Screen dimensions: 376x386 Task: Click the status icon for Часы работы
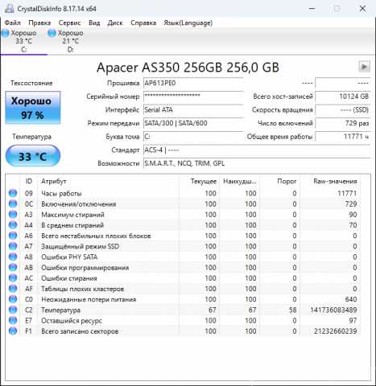click(x=13, y=193)
